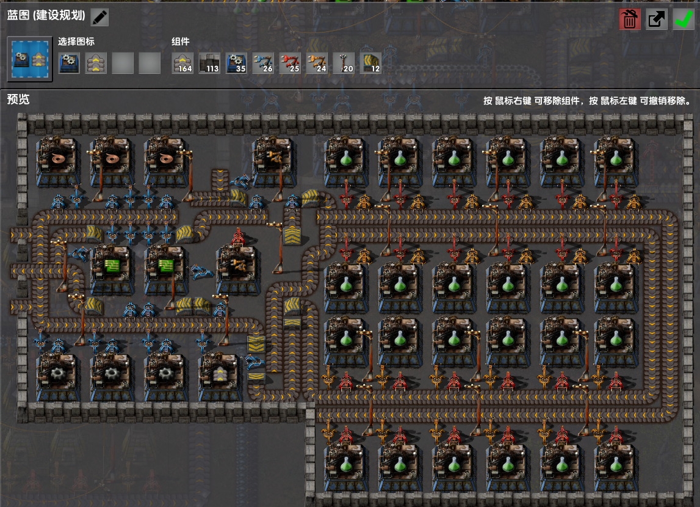Click first science pack assembler in bottom row
700x507 pixels.
pos(346,468)
